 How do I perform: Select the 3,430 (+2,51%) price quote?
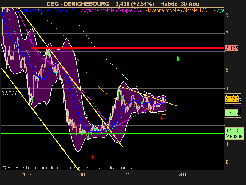click(135, 4)
